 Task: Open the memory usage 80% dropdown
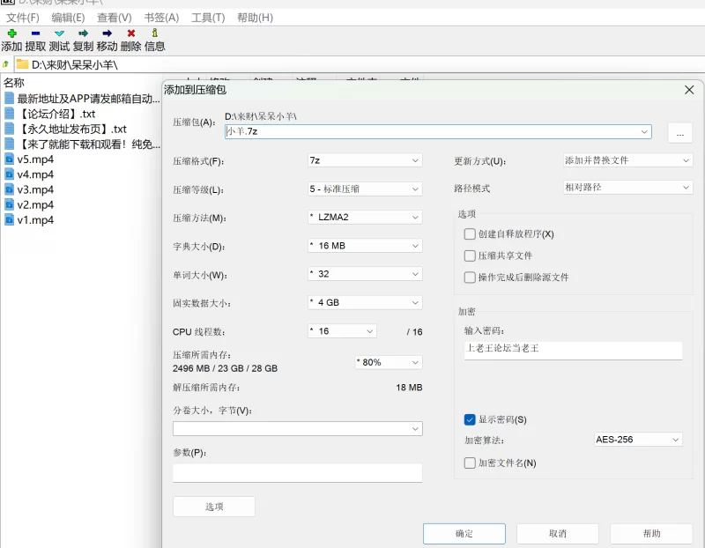(x=389, y=362)
